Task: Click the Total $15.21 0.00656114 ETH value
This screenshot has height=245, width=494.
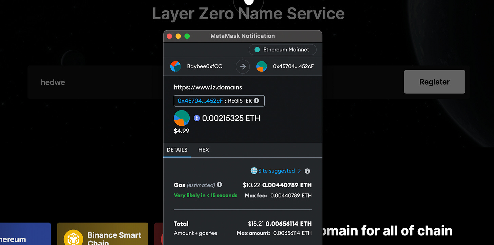Action: 280,224
